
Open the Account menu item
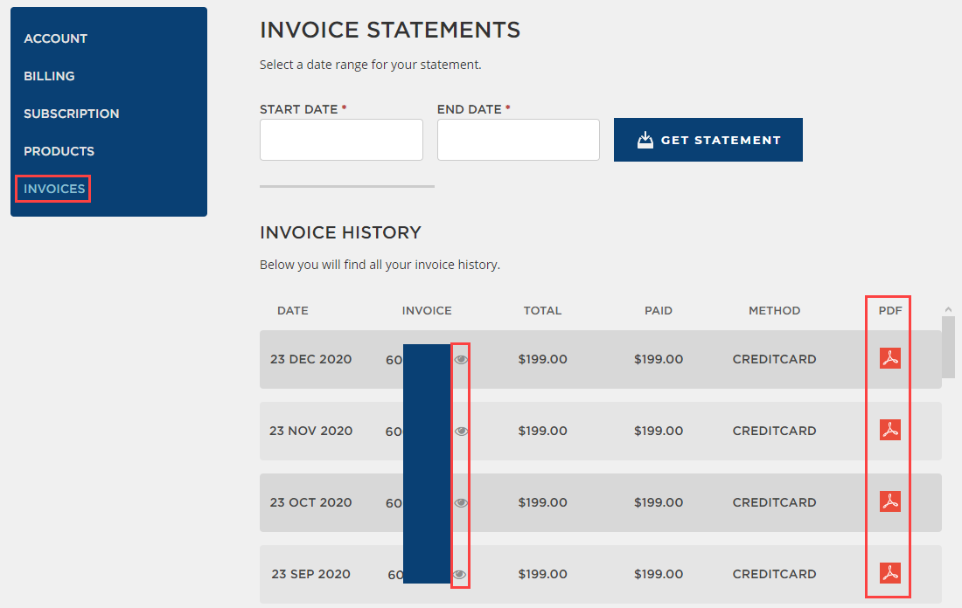click(x=55, y=38)
